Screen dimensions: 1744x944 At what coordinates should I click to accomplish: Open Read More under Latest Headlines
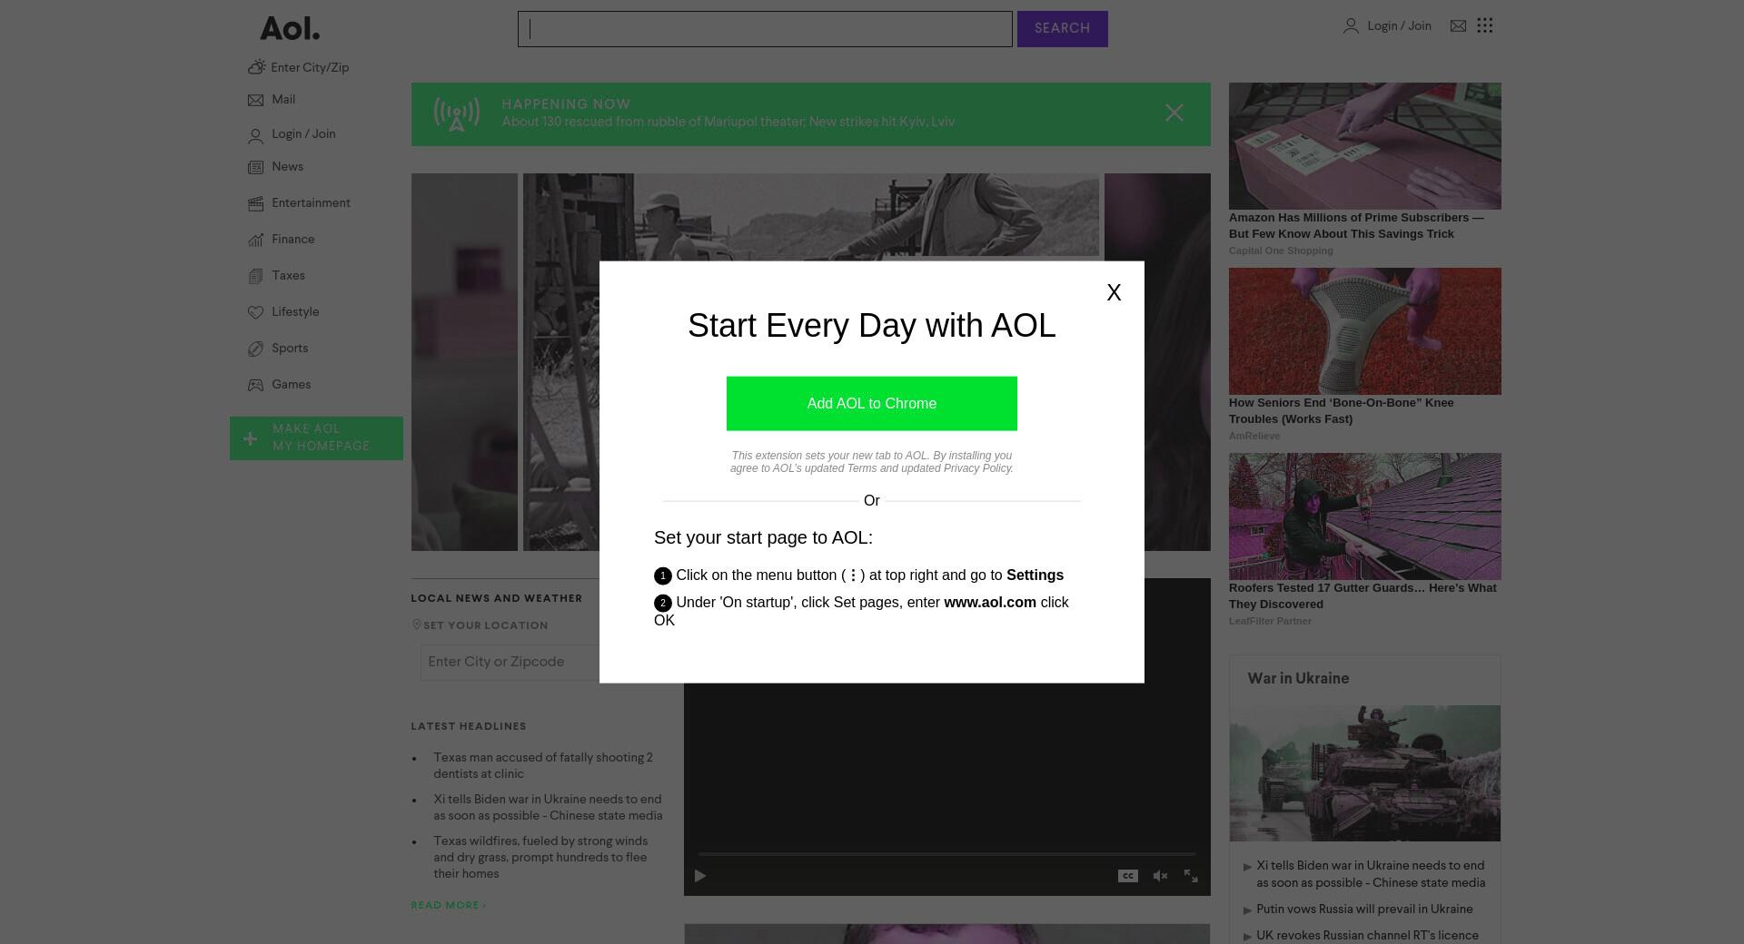[x=449, y=905]
